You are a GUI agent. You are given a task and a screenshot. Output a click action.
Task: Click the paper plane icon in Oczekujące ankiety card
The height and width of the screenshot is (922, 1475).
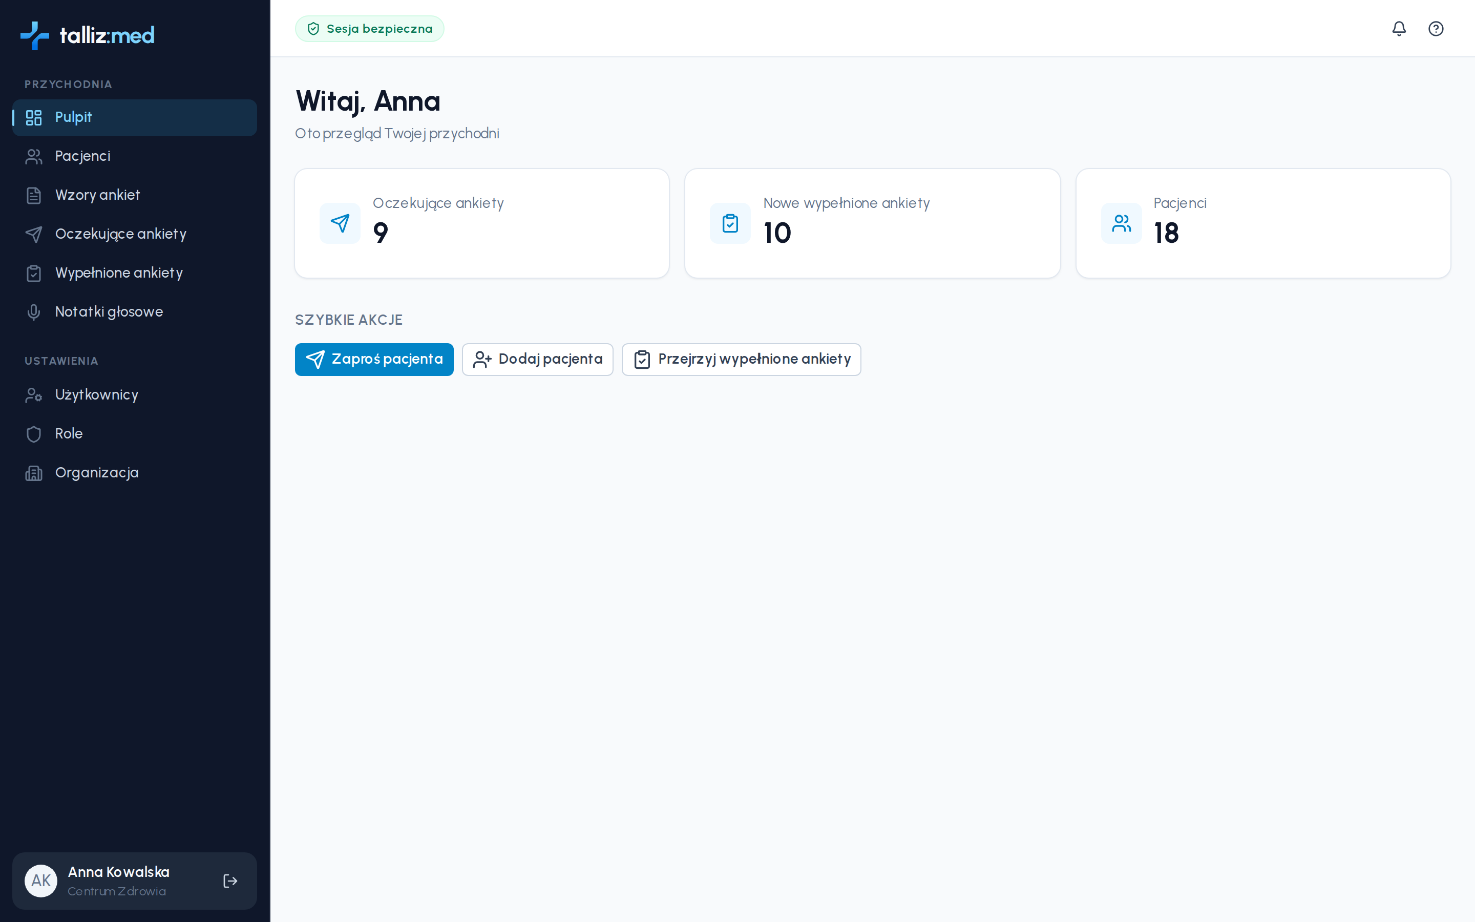[340, 223]
